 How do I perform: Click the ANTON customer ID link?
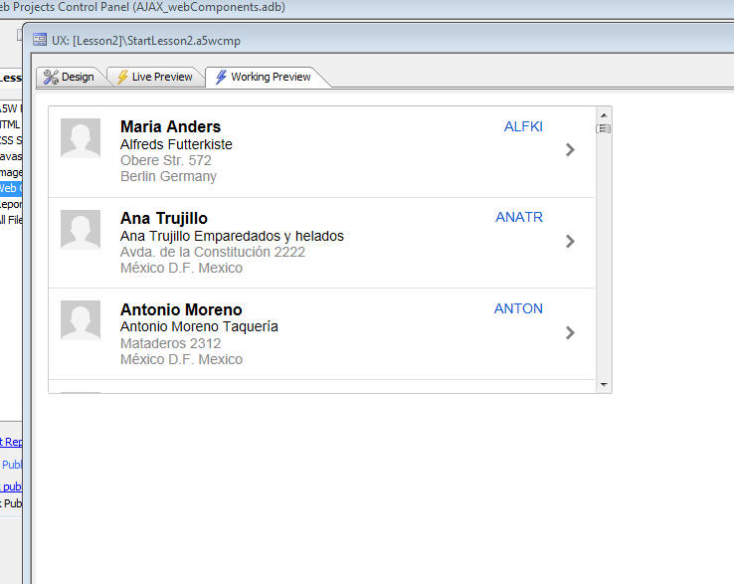point(518,308)
